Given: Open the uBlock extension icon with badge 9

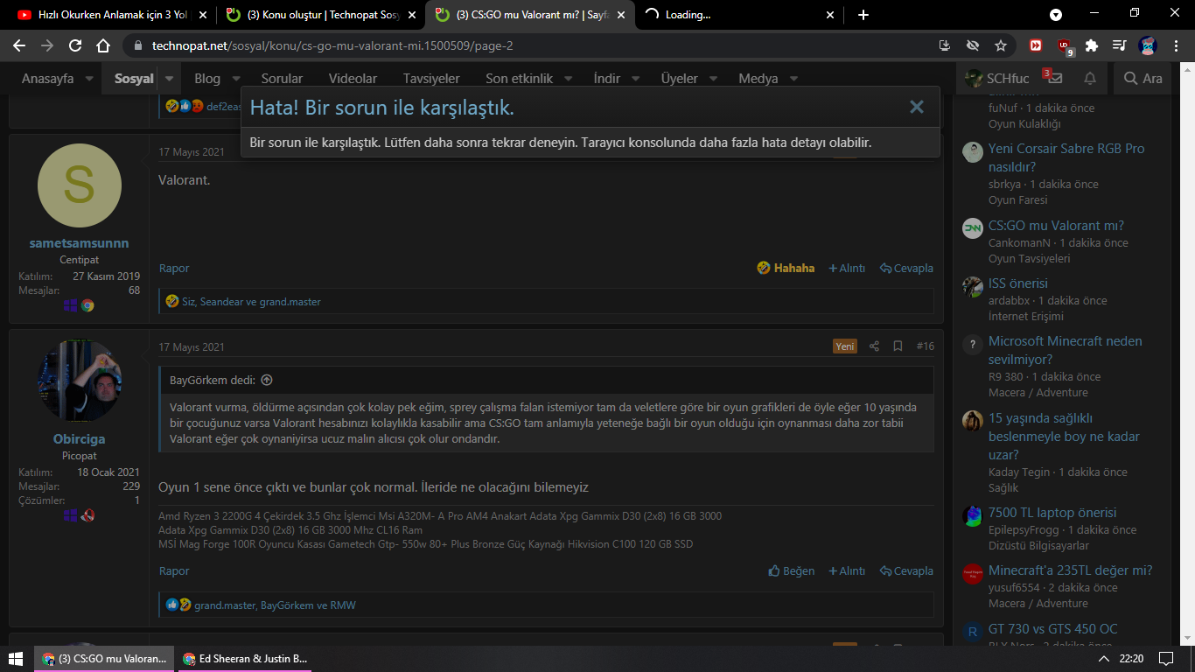Looking at the screenshot, I should (x=1065, y=46).
